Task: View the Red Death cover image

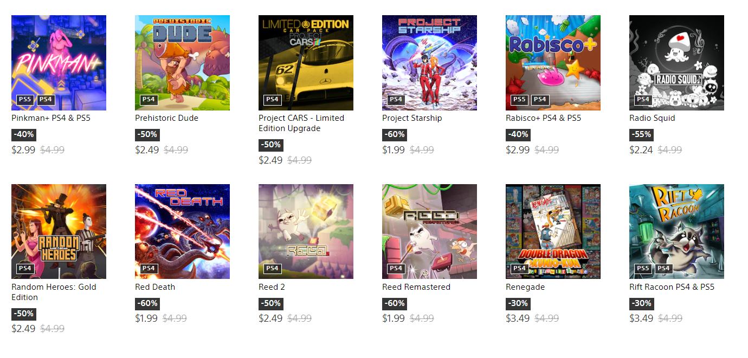Action: [182, 232]
